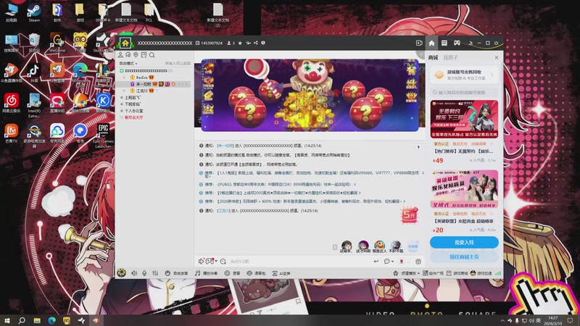Toggle the microphone in bottom toolbar
The height and width of the screenshot is (326, 580).
[x=144, y=273]
